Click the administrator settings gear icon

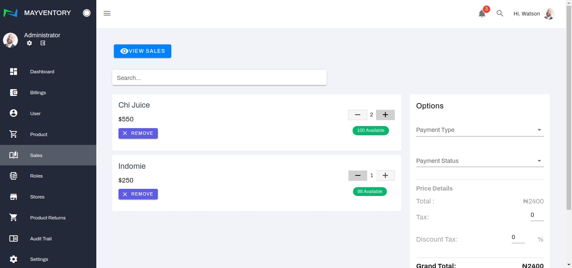coord(29,43)
